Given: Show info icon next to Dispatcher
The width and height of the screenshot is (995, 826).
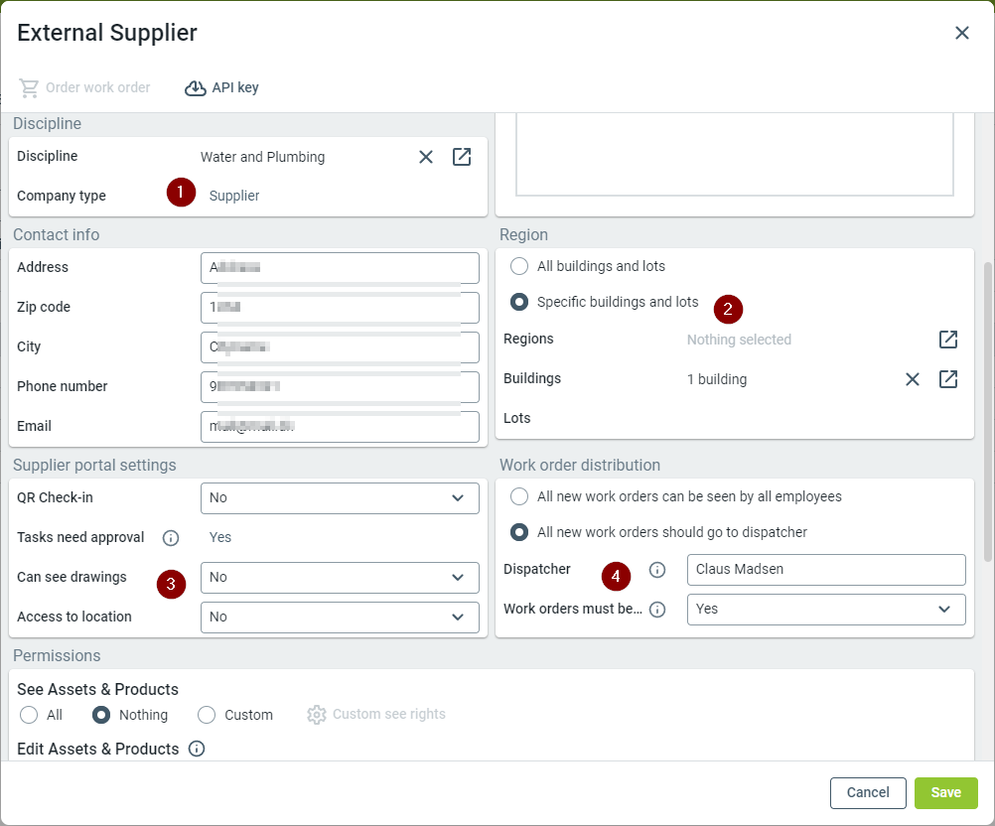Looking at the screenshot, I should 656,570.
